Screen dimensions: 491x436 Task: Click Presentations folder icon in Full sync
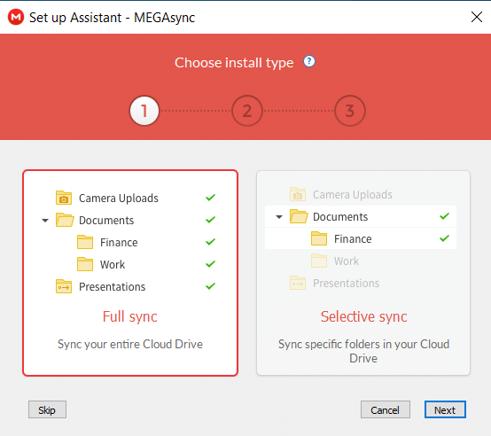tap(64, 286)
